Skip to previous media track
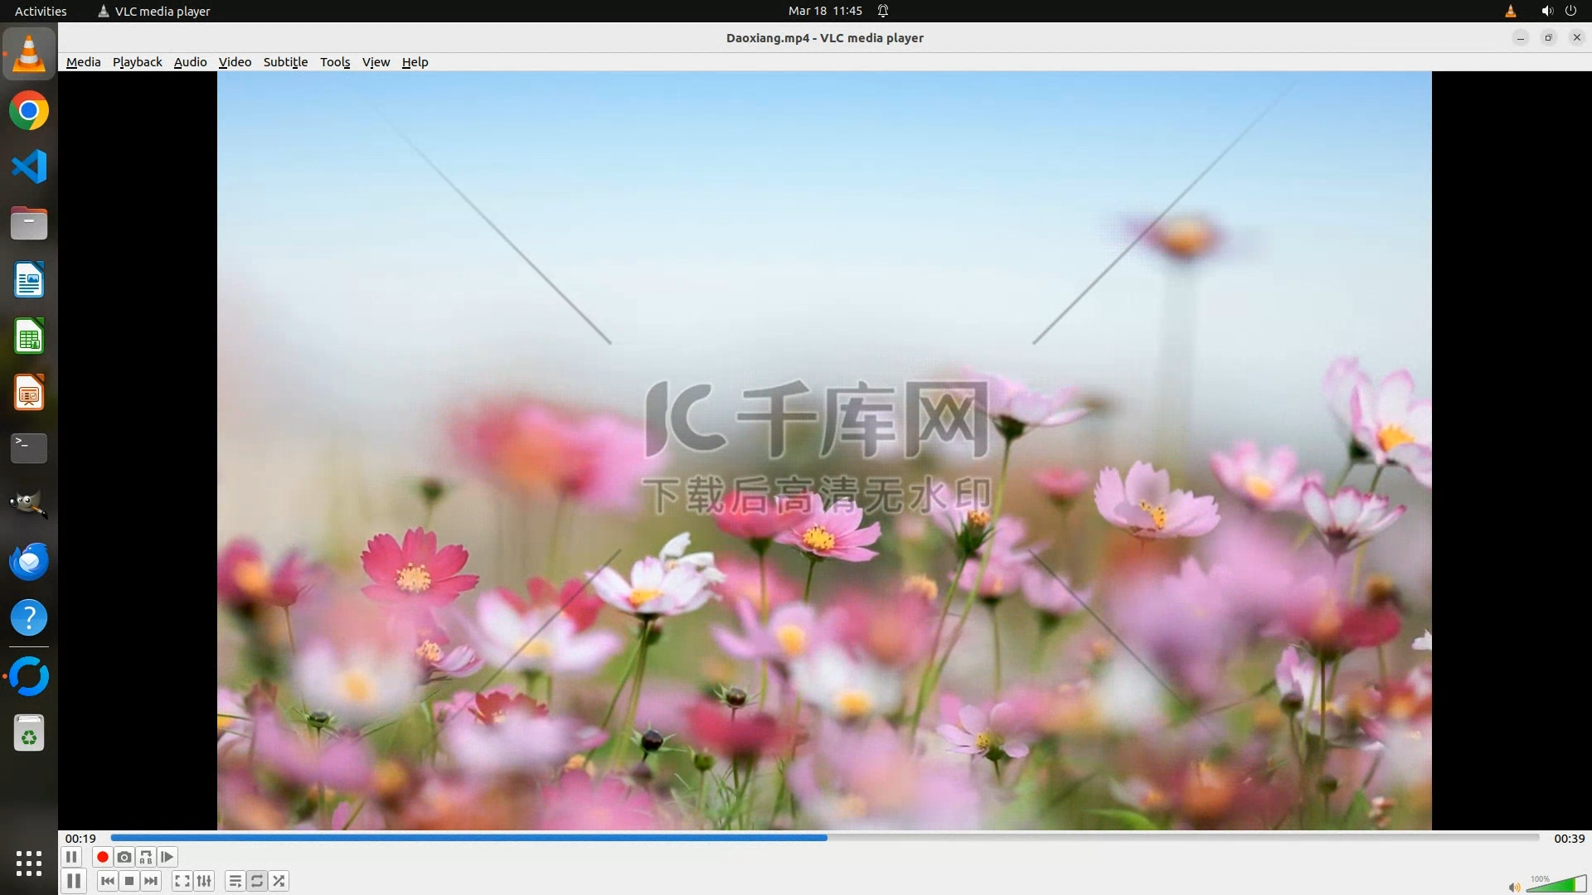 [108, 881]
